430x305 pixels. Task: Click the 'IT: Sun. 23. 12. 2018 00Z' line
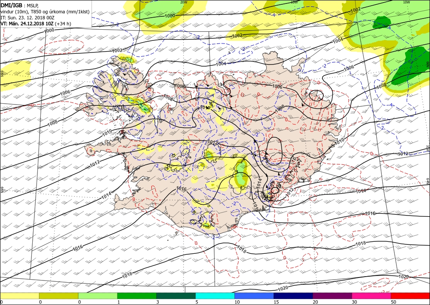pyautogui.click(x=28, y=18)
